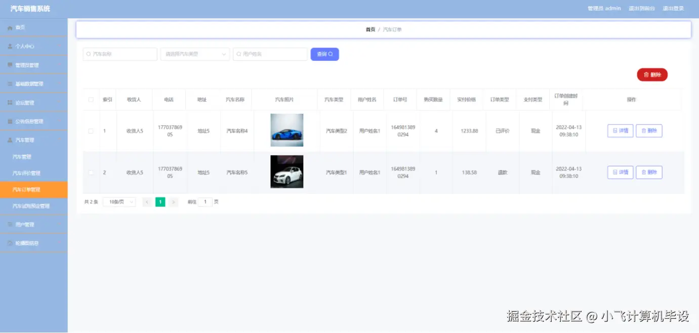Open the blue car photo thumbnail

pos(287,130)
